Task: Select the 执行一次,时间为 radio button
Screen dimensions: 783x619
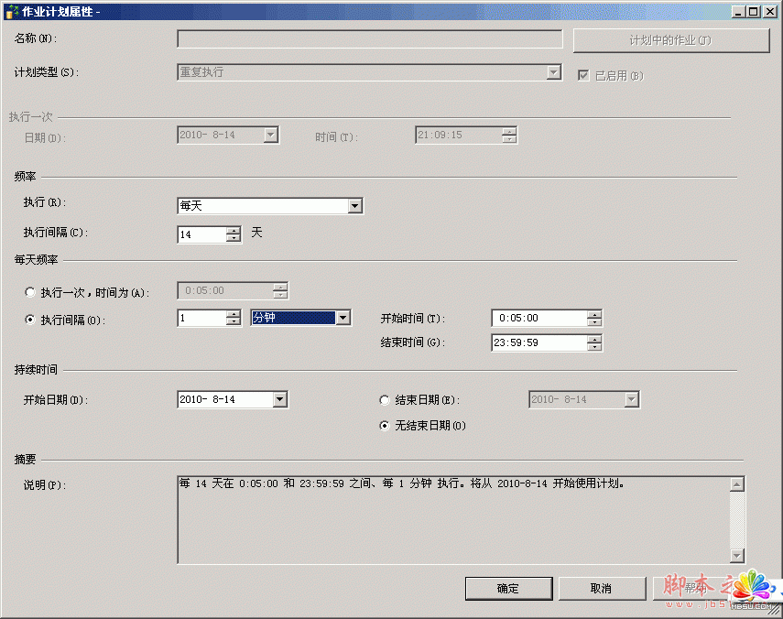Action: [x=31, y=292]
